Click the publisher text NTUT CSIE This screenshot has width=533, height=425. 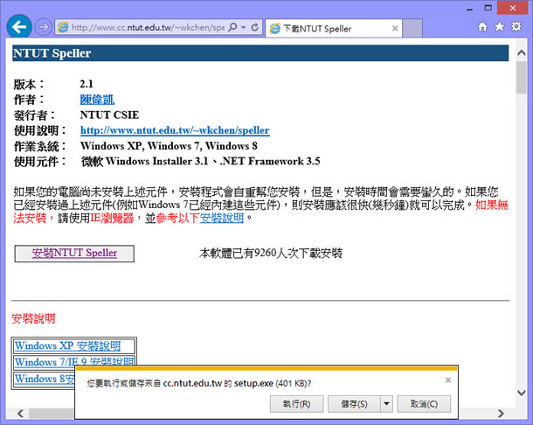click(109, 115)
